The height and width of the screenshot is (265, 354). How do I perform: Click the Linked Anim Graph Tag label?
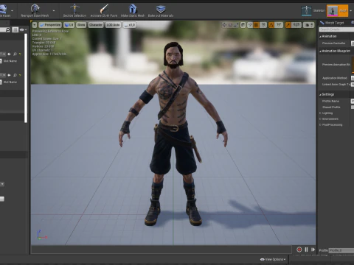coord(336,85)
